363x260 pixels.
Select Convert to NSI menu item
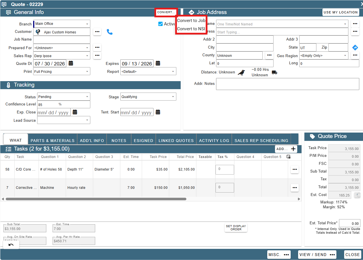tap(191, 29)
